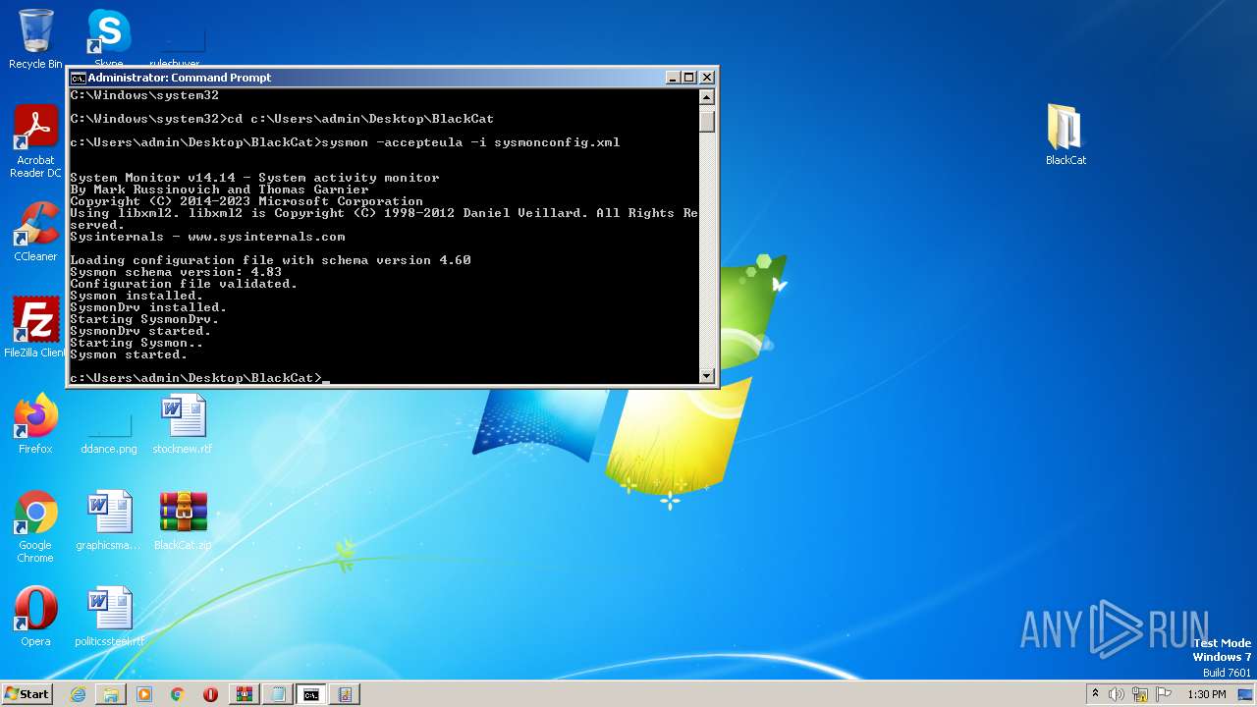The height and width of the screenshot is (707, 1257).
Task: Select the graphicsma... Word document icon
Action: [109, 520]
